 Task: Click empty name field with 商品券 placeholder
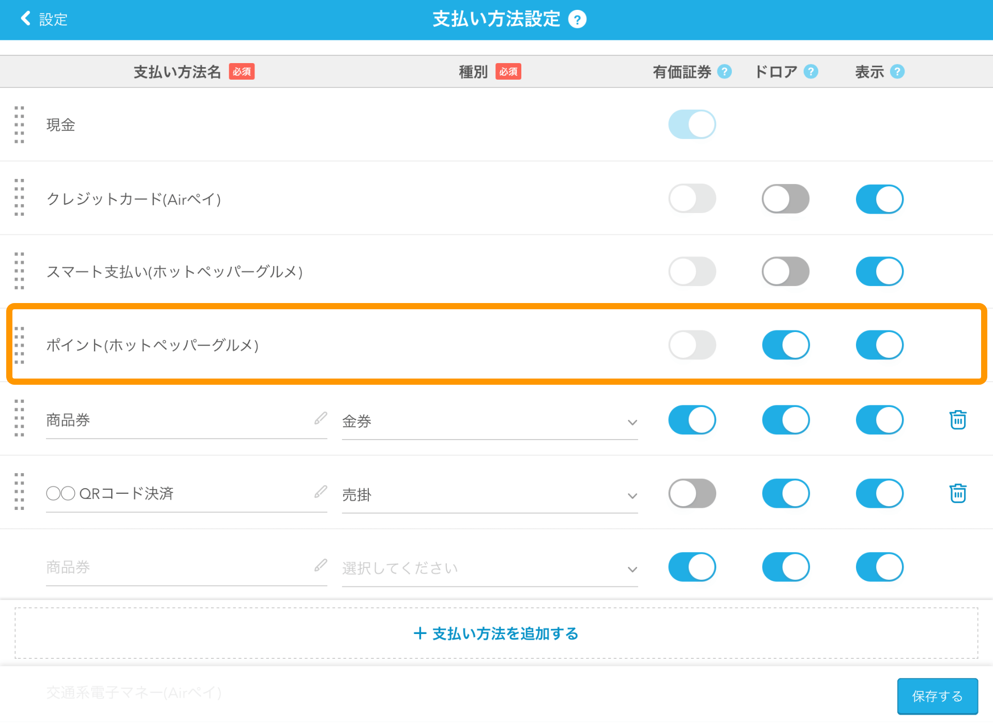pyautogui.click(x=186, y=567)
